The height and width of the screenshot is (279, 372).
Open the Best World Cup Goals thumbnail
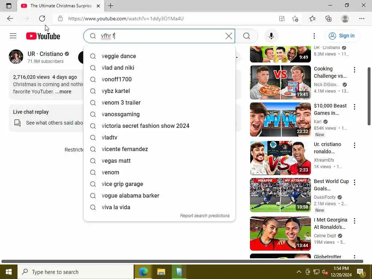(280, 195)
